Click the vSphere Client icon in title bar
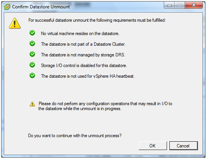The width and height of the screenshot is (207, 160). (x=7, y=7)
